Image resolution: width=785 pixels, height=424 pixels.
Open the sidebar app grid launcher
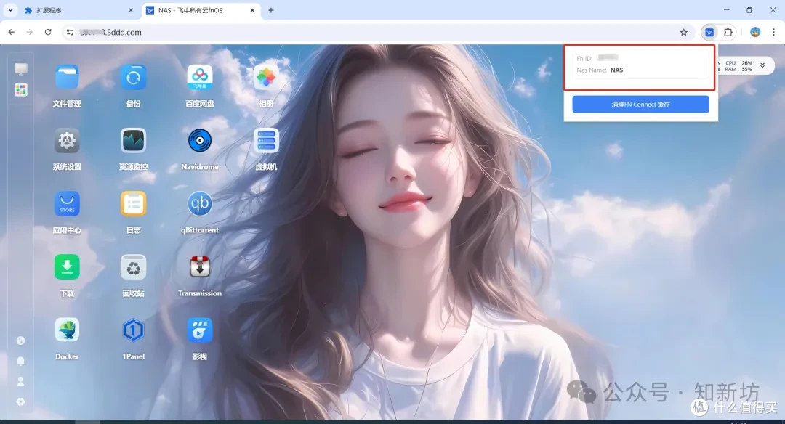click(20, 90)
